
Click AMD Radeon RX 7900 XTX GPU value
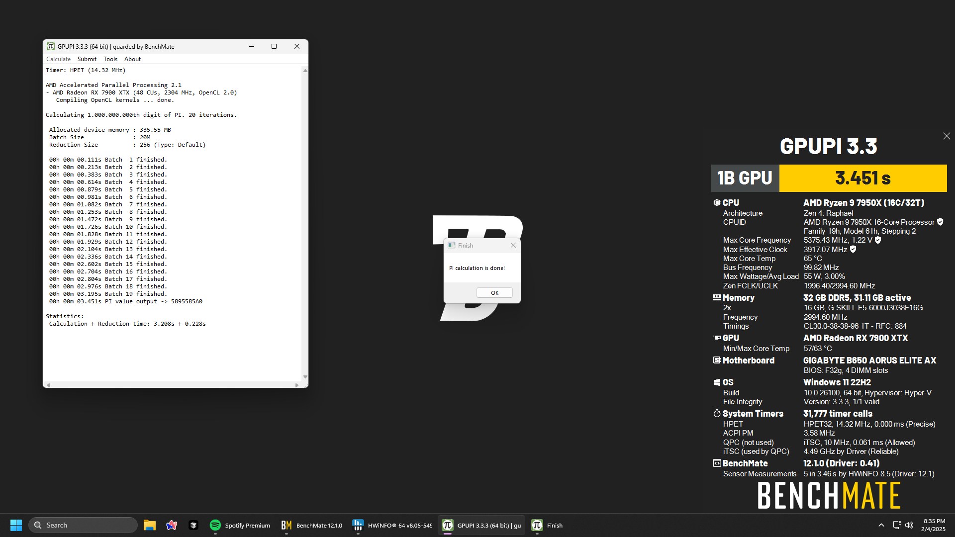856,338
